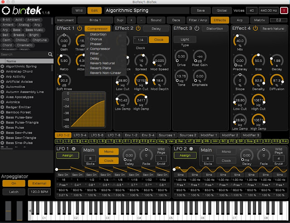Click the minus button beside Dupl
The image size is (290, 223).
[141, 20]
